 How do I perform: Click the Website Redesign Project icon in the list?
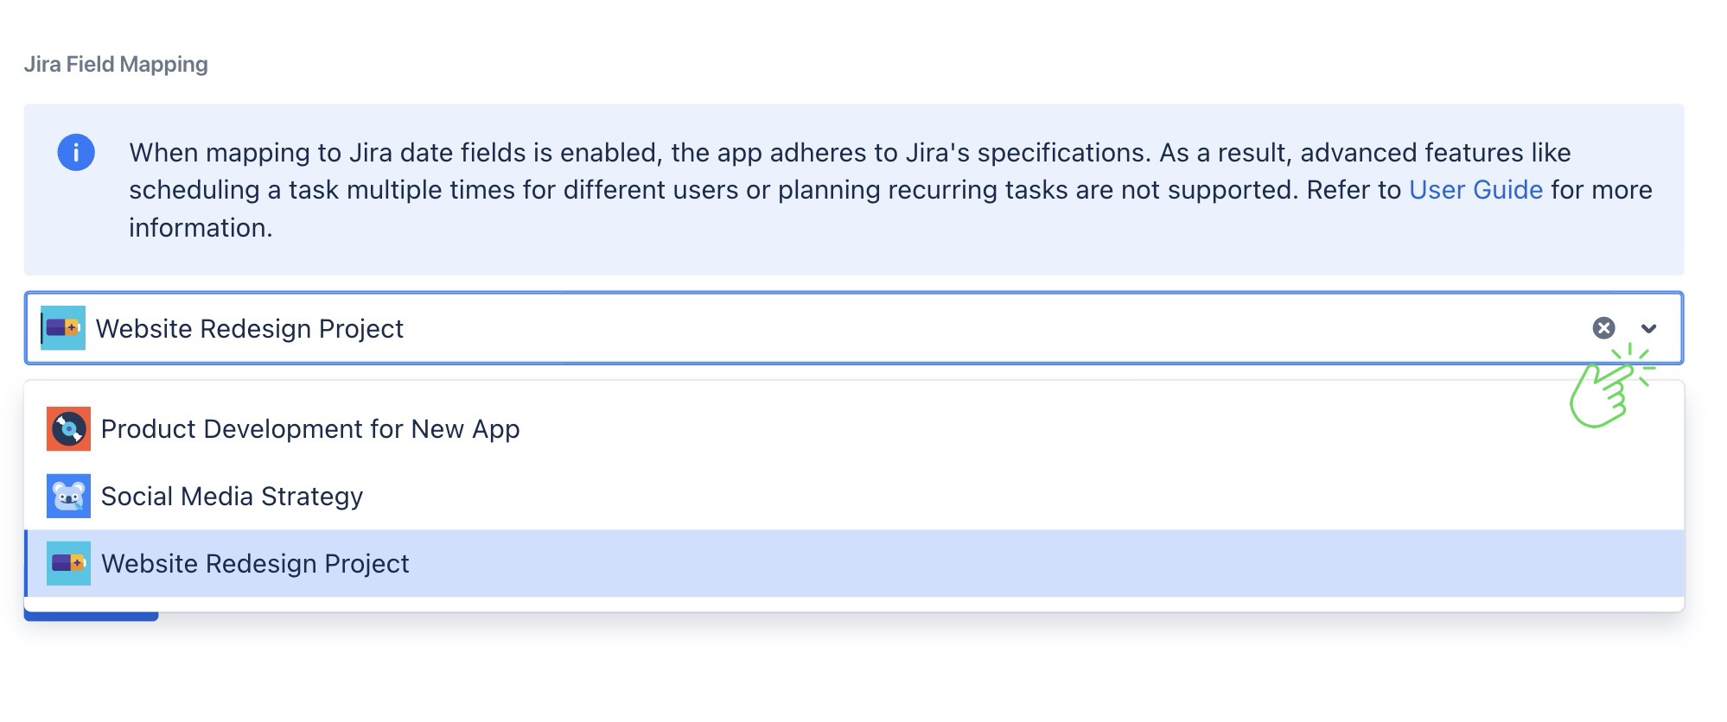[68, 564]
